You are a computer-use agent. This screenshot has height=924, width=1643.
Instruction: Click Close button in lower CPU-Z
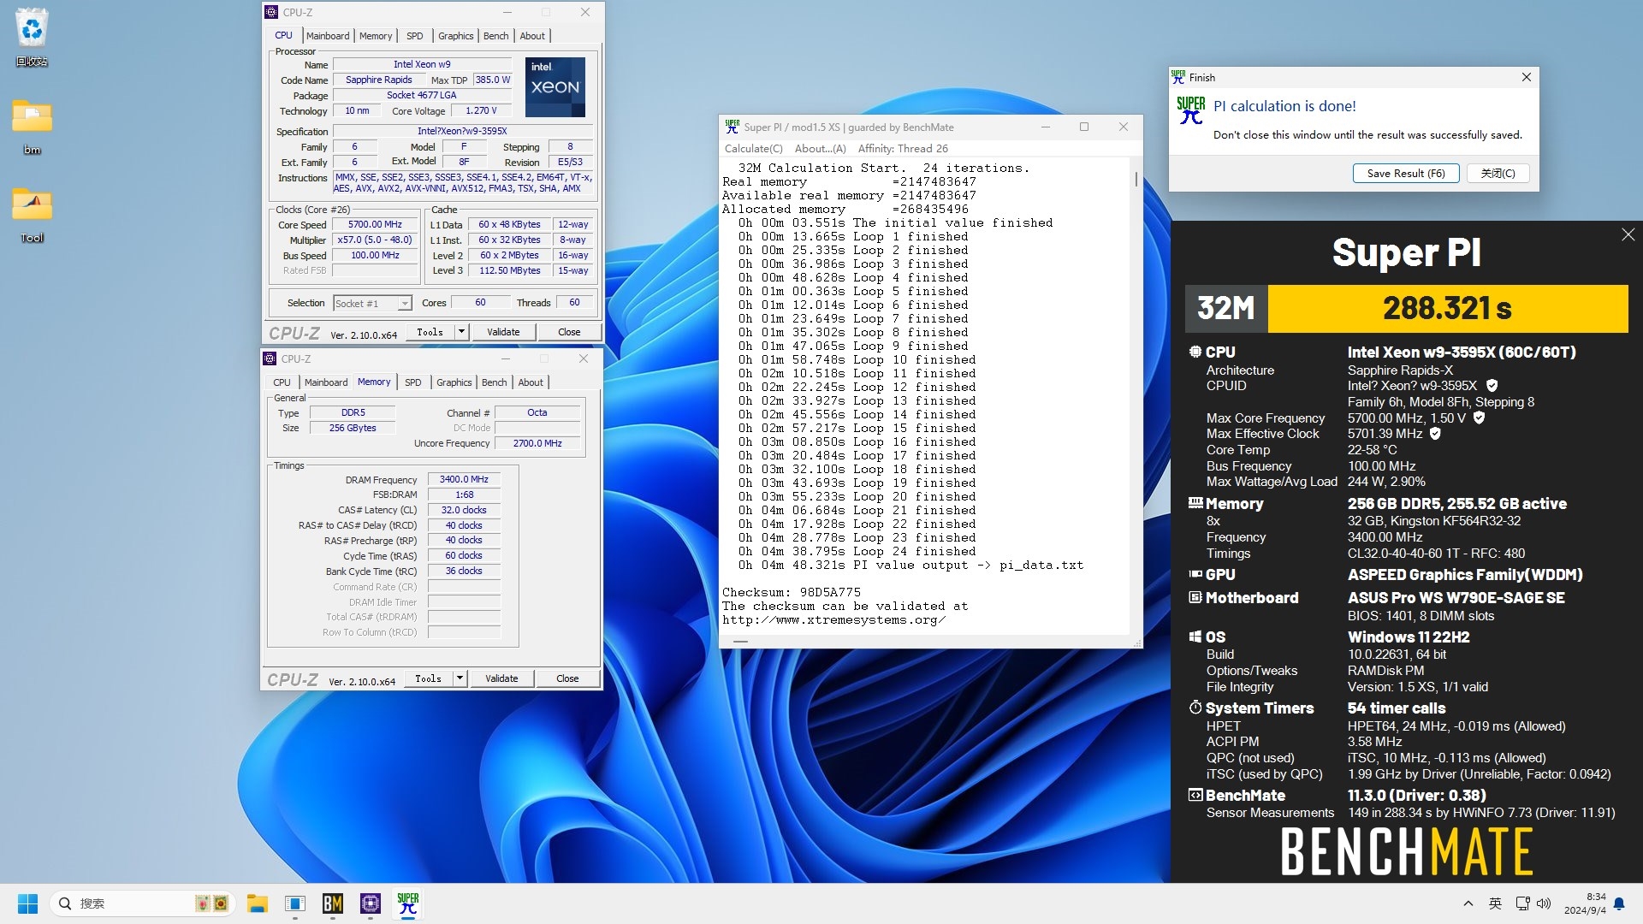[x=567, y=678]
